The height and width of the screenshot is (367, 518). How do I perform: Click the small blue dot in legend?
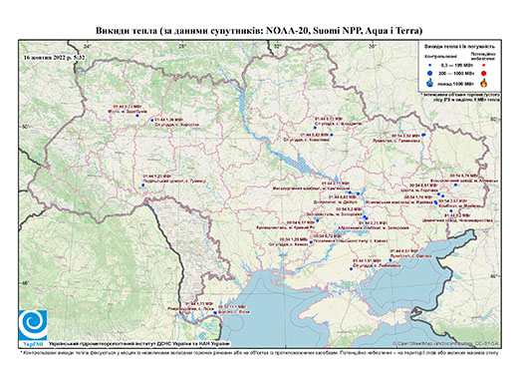pyautogui.click(x=430, y=66)
